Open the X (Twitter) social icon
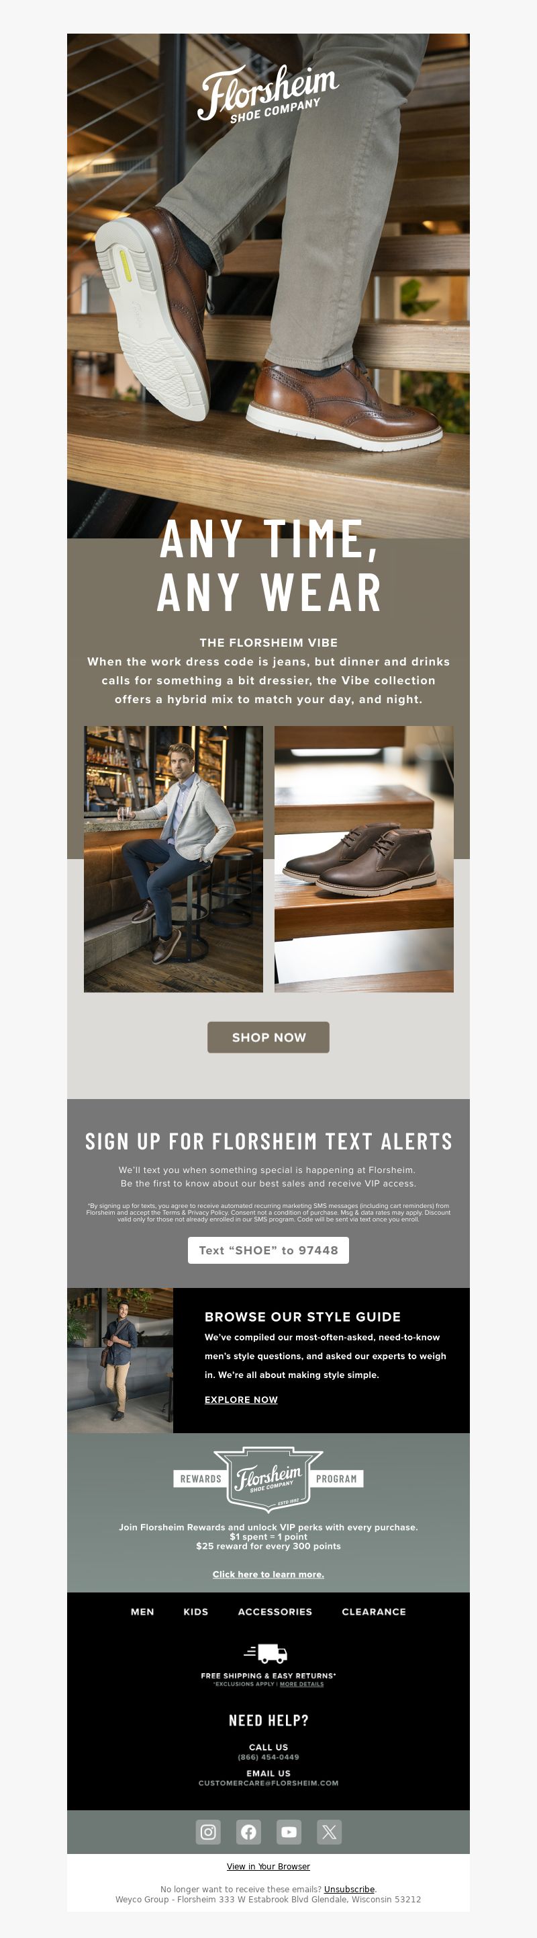This screenshot has width=537, height=1938. pyautogui.click(x=329, y=1832)
